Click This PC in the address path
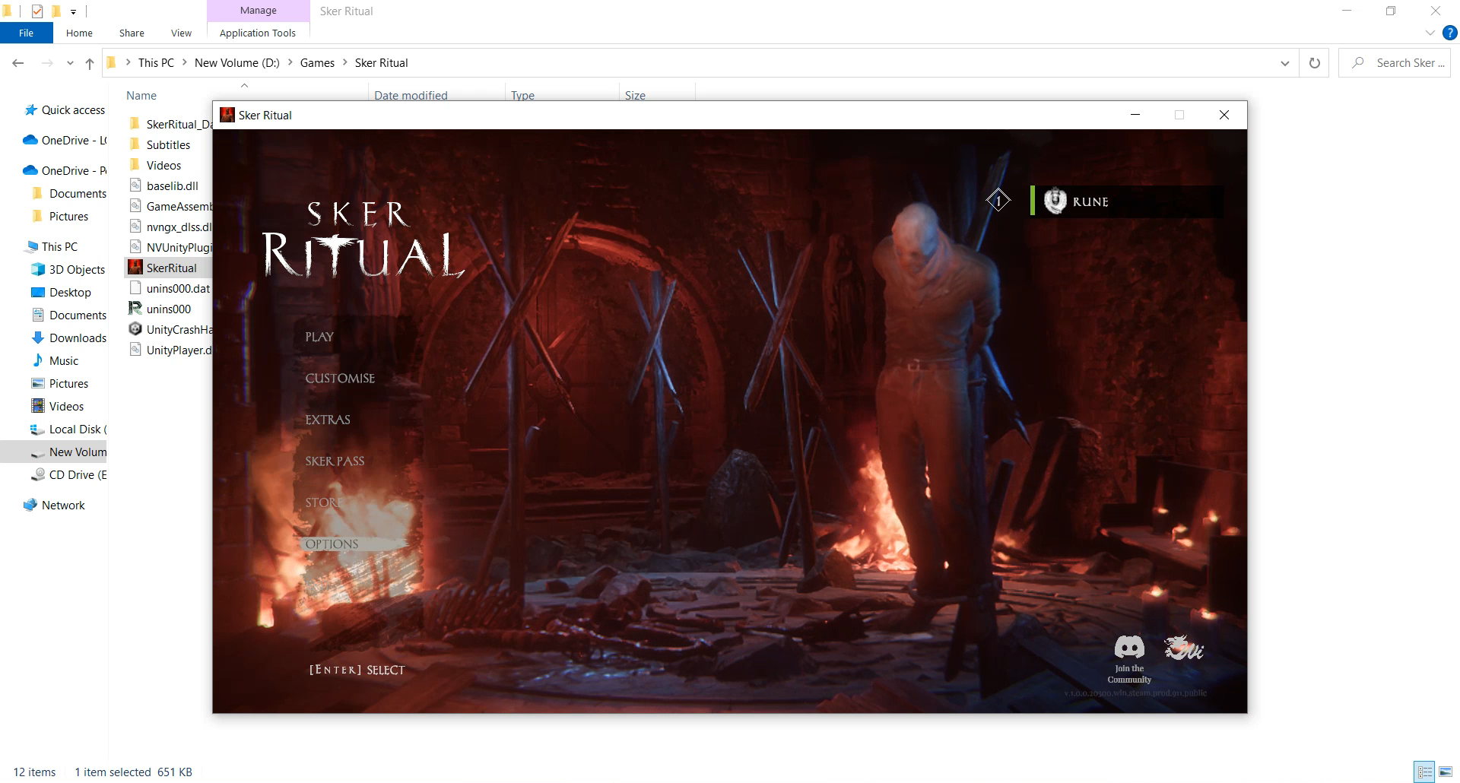The width and height of the screenshot is (1460, 783). [156, 63]
